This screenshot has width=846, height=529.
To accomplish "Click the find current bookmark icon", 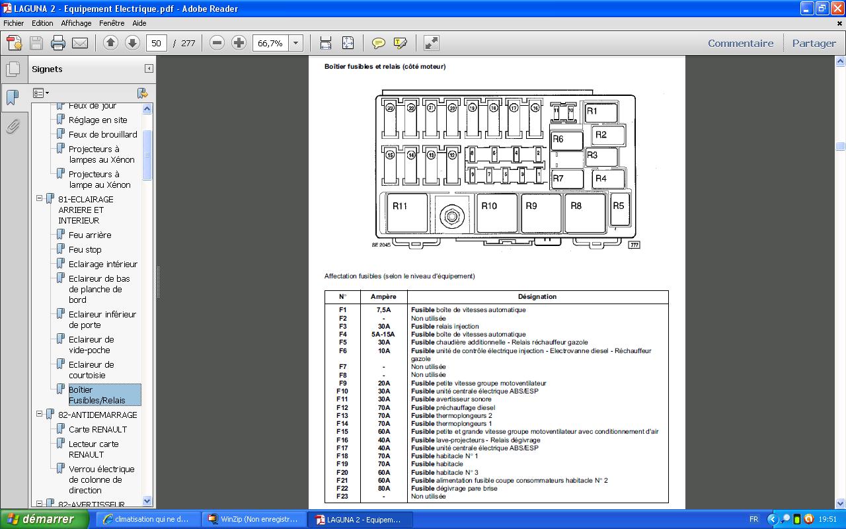I will click(142, 93).
